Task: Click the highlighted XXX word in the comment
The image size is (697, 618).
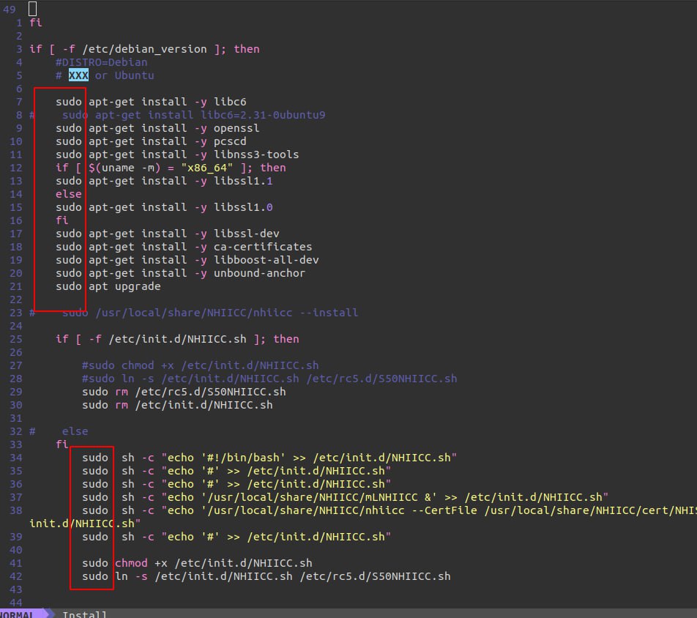Action: coord(78,75)
